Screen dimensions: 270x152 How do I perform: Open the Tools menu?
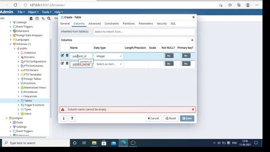[47, 12]
